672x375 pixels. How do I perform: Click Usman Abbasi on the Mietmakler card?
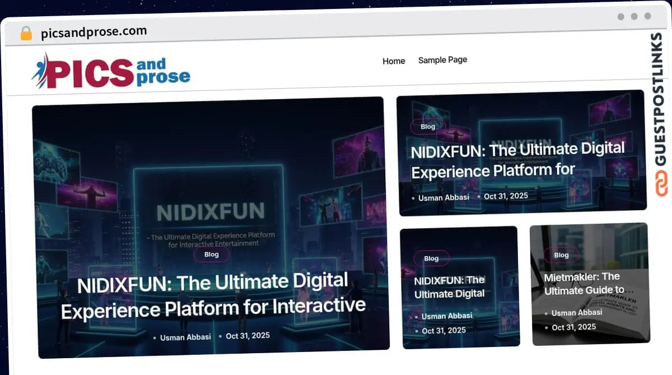click(577, 313)
